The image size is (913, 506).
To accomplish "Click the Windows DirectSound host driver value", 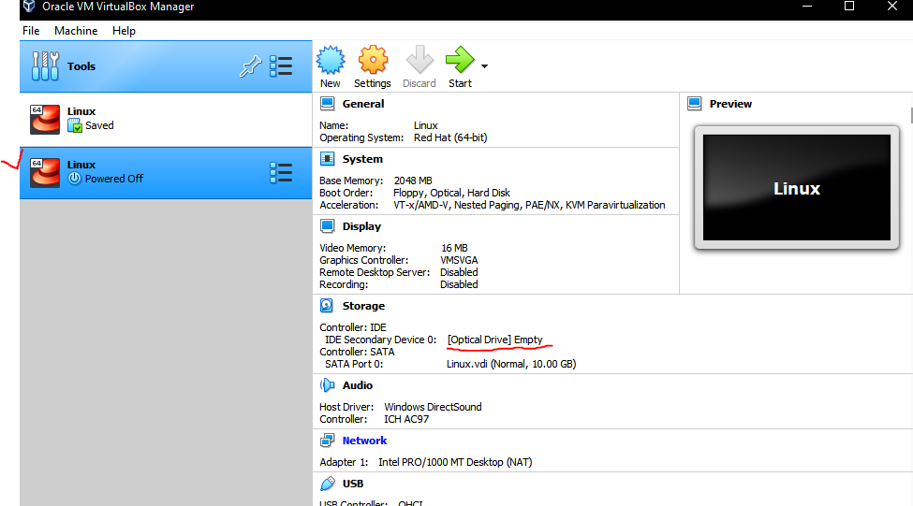I will 433,407.
